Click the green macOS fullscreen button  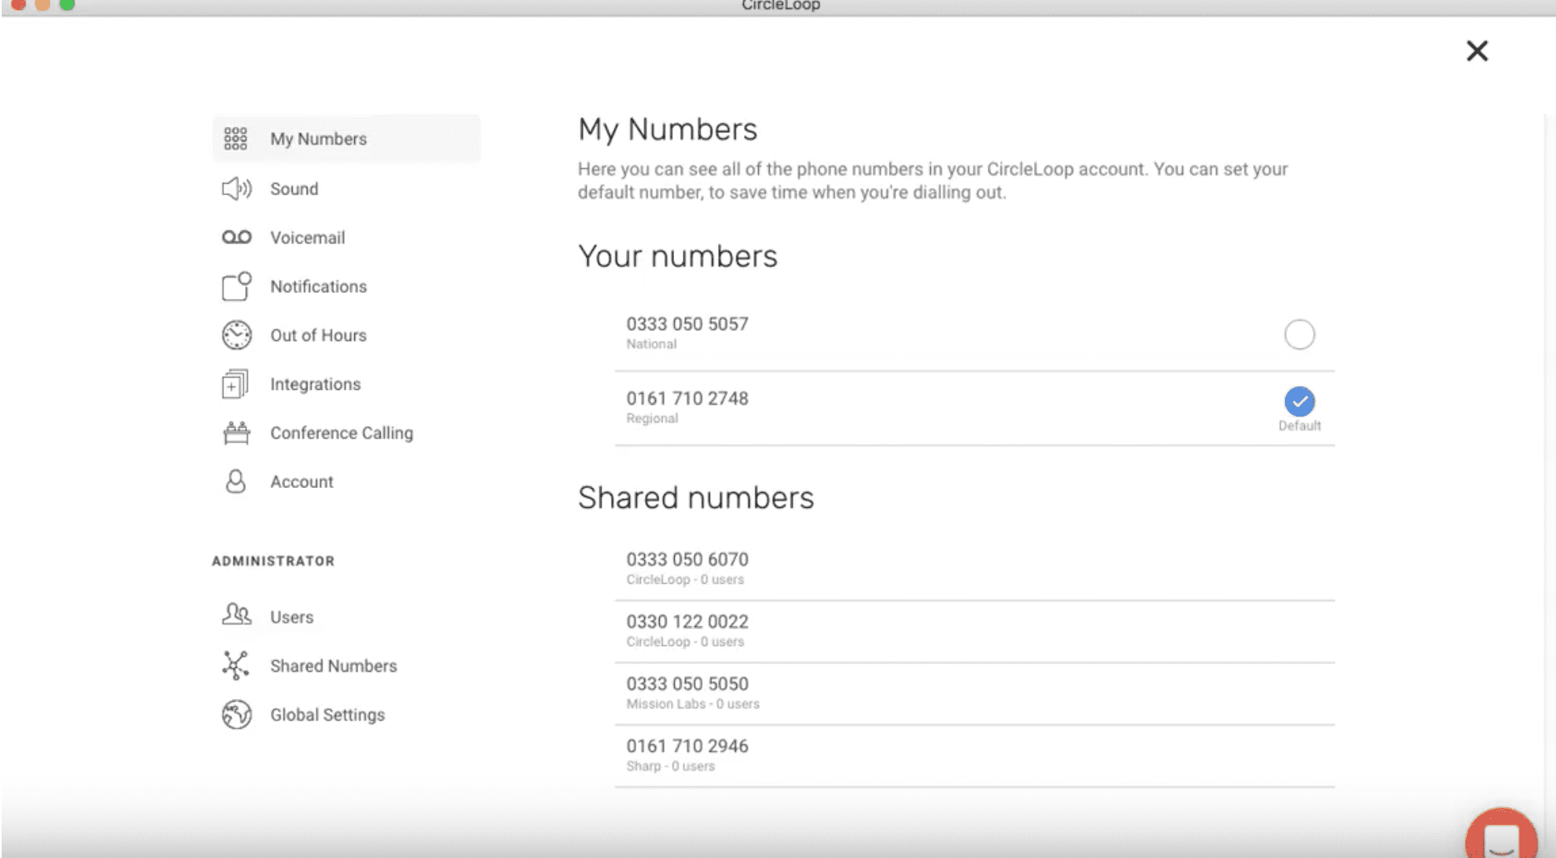coord(67,5)
